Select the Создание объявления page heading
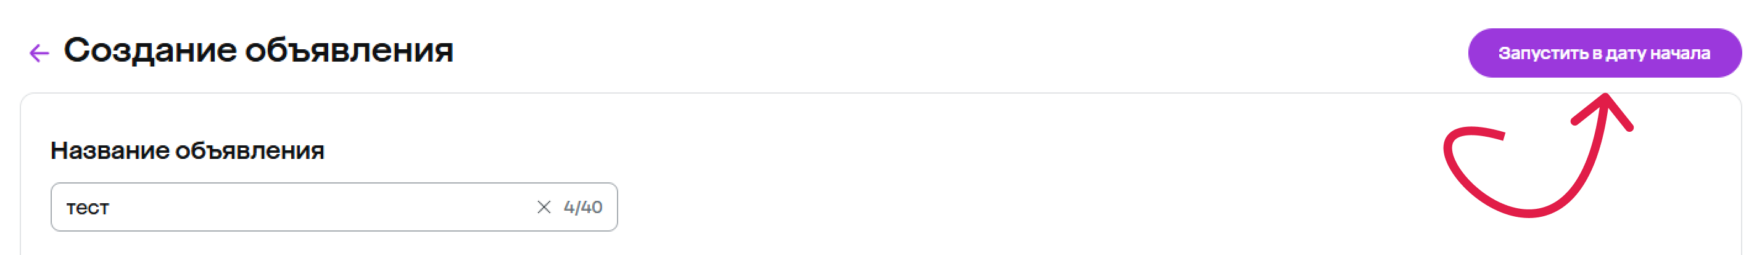The height and width of the screenshot is (255, 1762). tap(259, 51)
